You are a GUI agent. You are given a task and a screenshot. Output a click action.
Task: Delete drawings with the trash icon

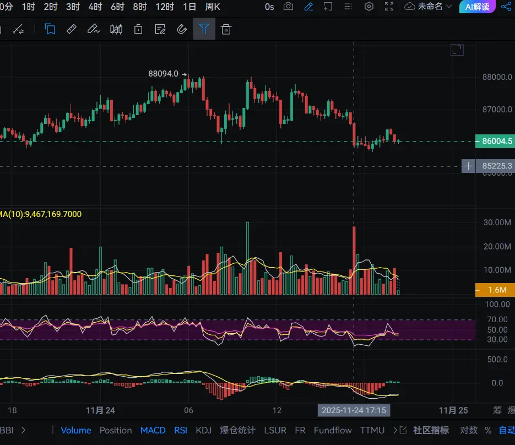(x=226, y=29)
